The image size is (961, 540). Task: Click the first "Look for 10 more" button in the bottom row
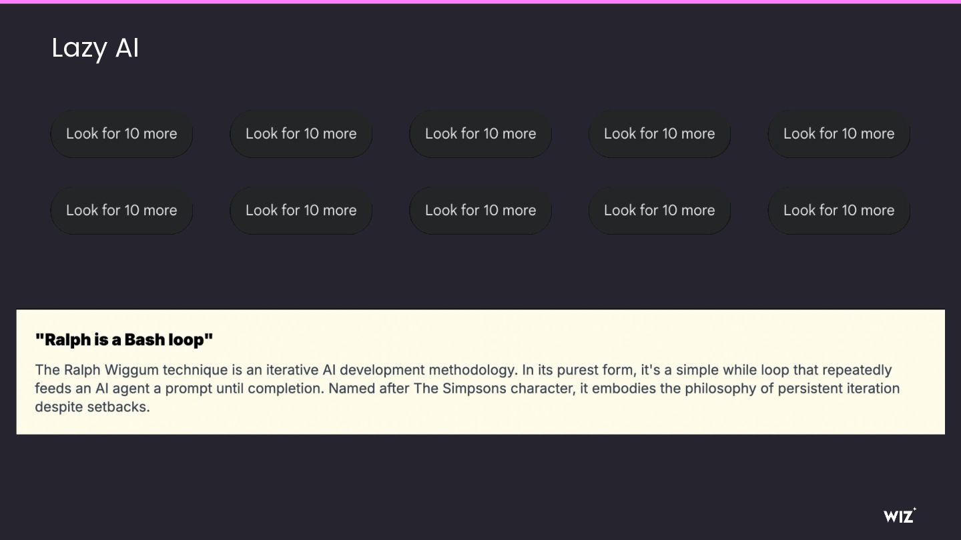[121, 210]
